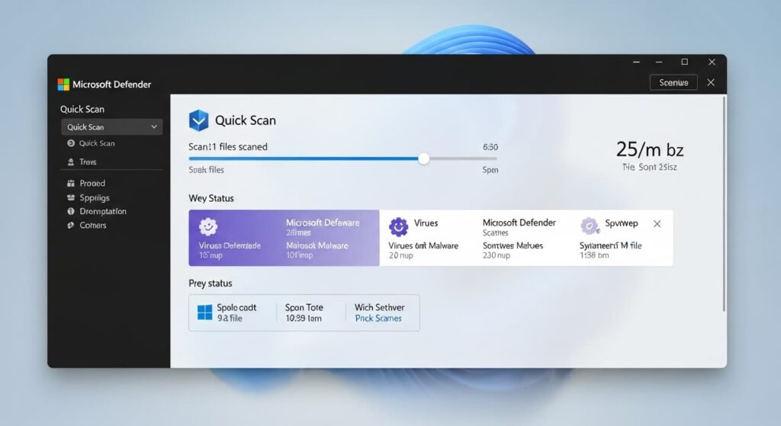Image resolution: width=781 pixels, height=426 pixels.
Task: Click the Quick Scan sidebar item icon
Action: [x=71, y=143]
